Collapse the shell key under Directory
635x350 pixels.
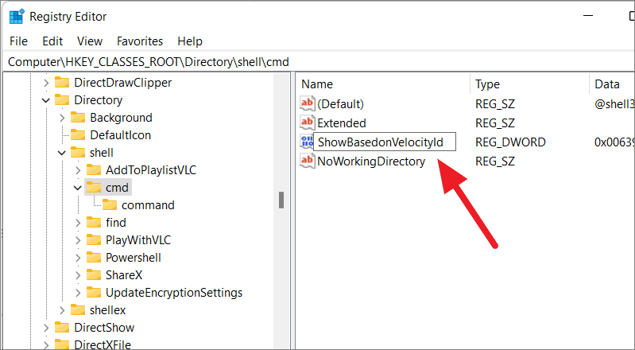point(62,153)
